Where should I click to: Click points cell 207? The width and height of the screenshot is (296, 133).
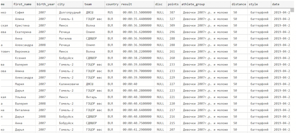(172, 130)
